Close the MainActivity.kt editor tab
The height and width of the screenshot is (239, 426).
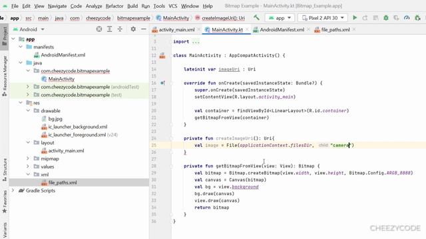click(x=247, y=29)
